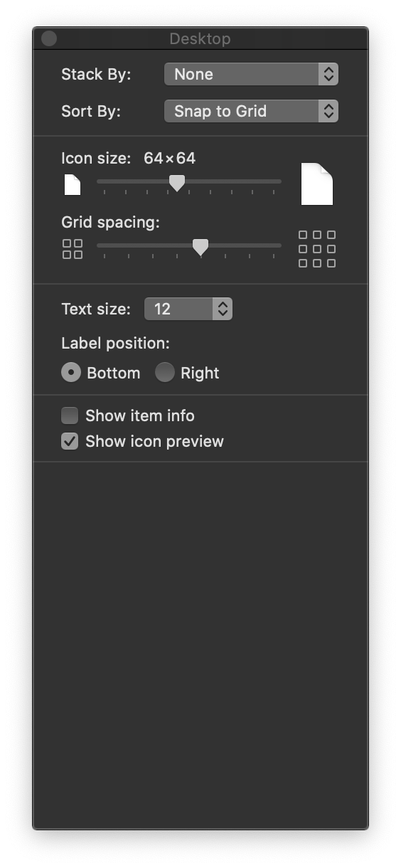Click the Desktop window title
Screen dimensions: 401x868
(x=200, y=38)
